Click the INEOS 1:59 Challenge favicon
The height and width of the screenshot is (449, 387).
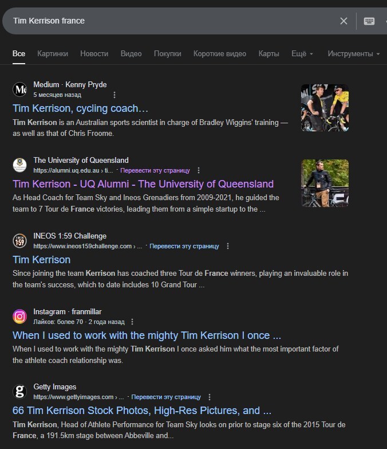point(20,241)
